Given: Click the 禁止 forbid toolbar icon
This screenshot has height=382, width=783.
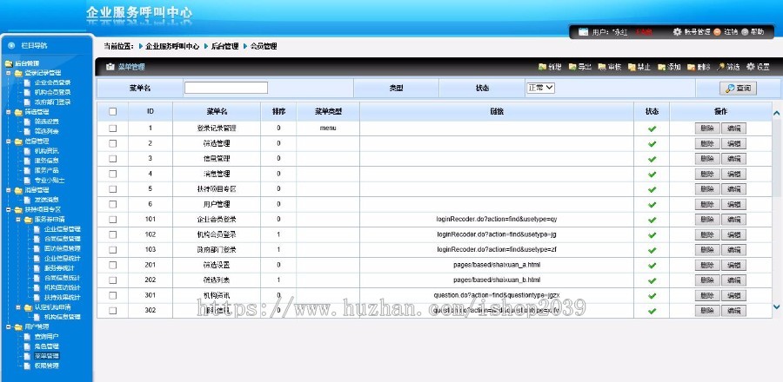Looking at the screenshot, I should coord(632,67).
